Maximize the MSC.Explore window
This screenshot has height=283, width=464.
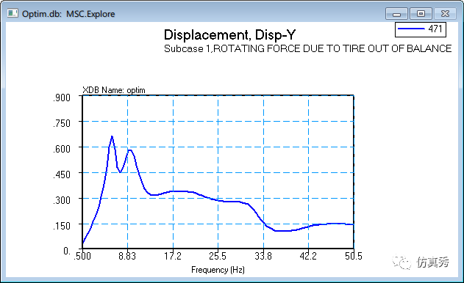coord(421,14)
